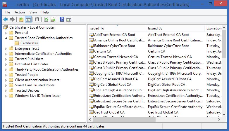The image size is (229, 131).
Task: Toggle Show/Hide Console Tree toolbar button
Action: [x=28, y=20]
